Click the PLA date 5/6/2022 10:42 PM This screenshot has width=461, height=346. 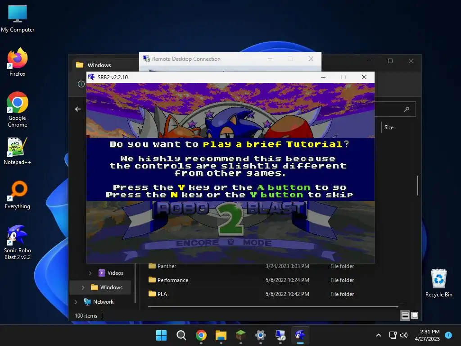coord(287,294)
